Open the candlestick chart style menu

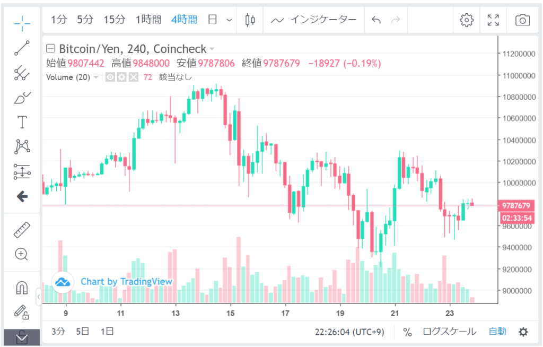[x=250, y=20]
